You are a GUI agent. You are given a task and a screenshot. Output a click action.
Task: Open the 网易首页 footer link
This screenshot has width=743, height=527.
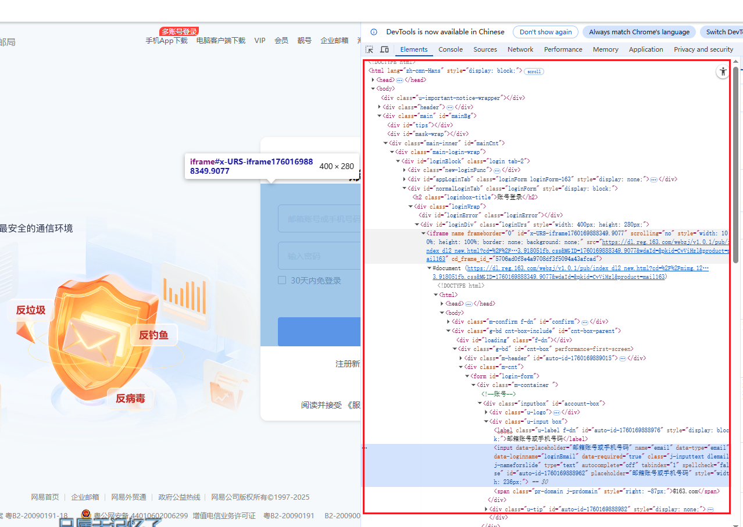pyautogui.click(x=45, y=497)
